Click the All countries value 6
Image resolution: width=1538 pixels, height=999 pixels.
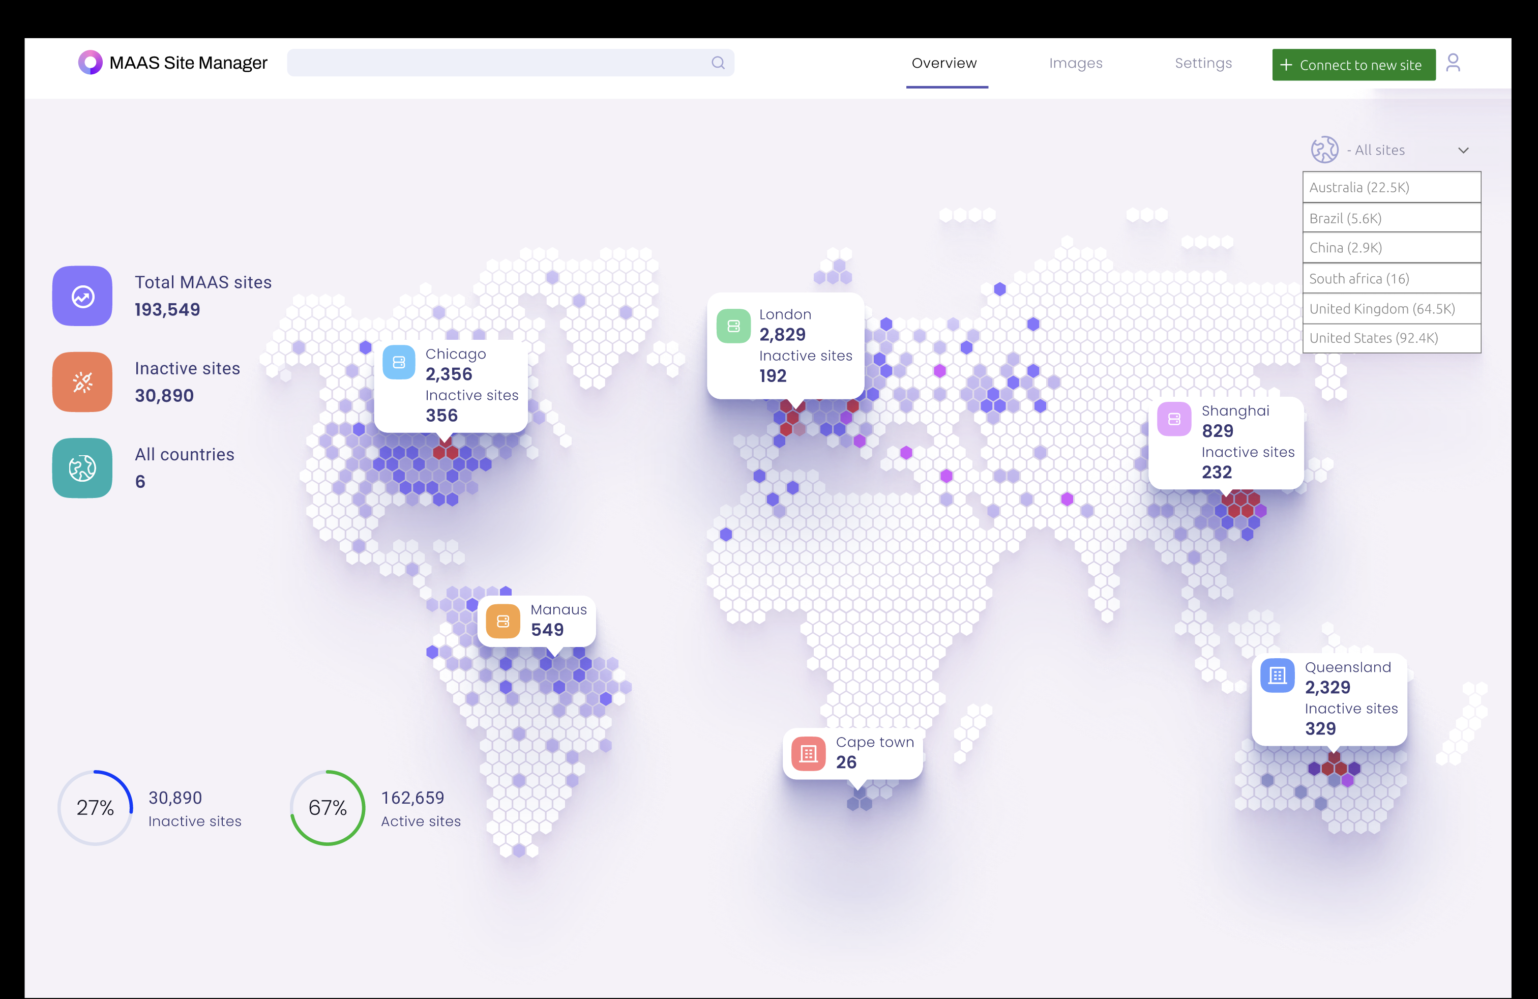[x=140, y=481]
